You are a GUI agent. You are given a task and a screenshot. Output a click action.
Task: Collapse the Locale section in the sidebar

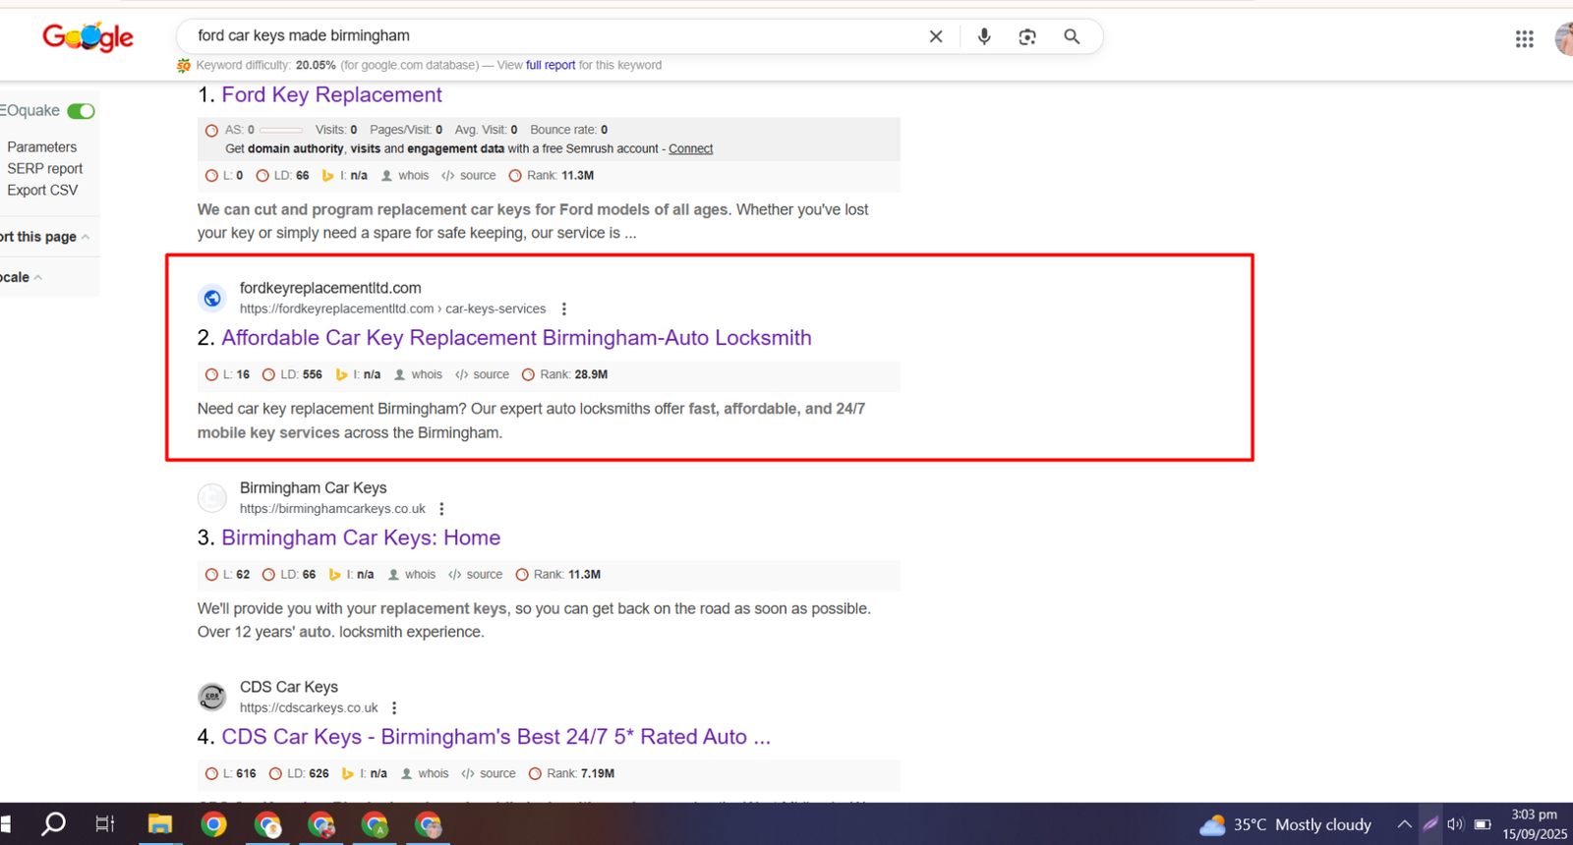click(x=37, y=277)
